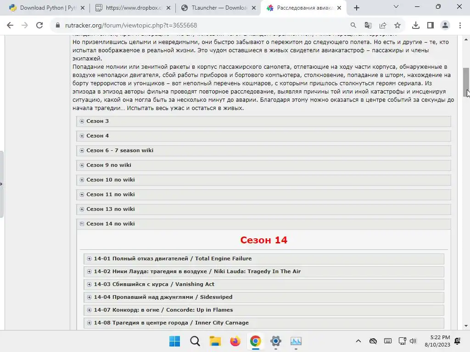Screen dimensions: 470x352
Task: View site security lock info
Action: point(58,26)
